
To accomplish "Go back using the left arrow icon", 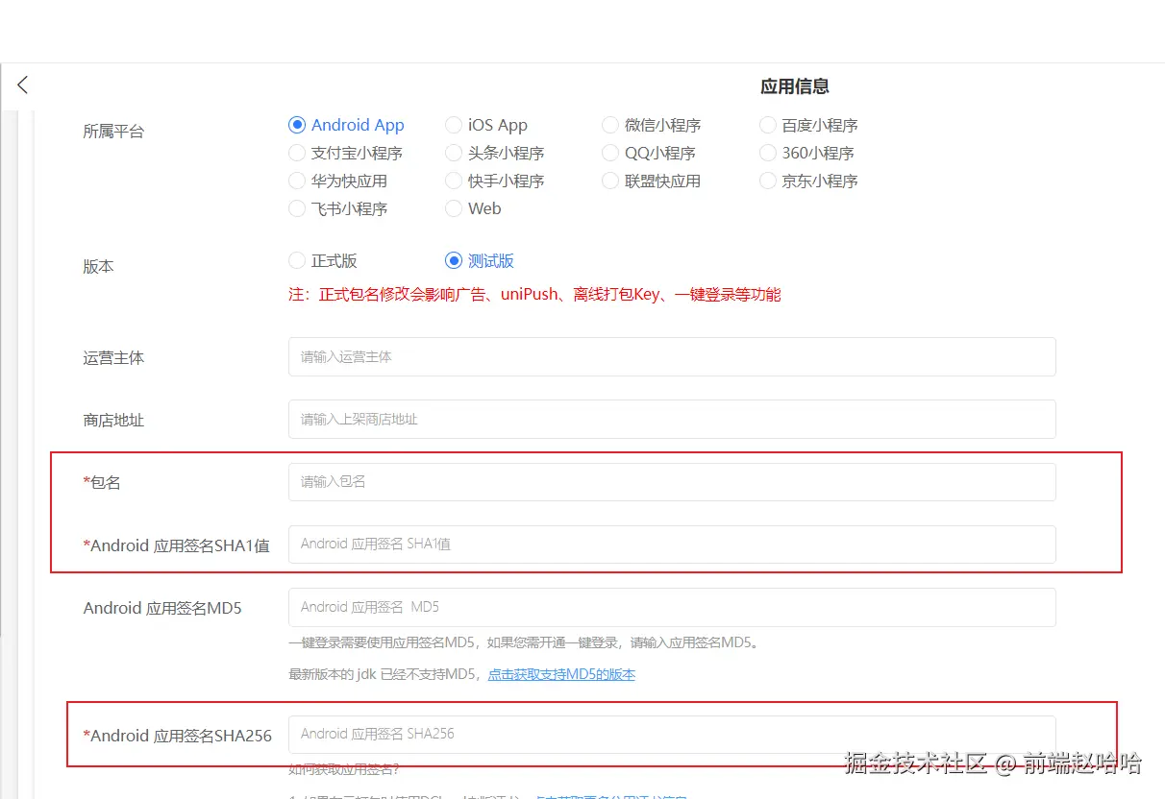I will coord(23,85).
